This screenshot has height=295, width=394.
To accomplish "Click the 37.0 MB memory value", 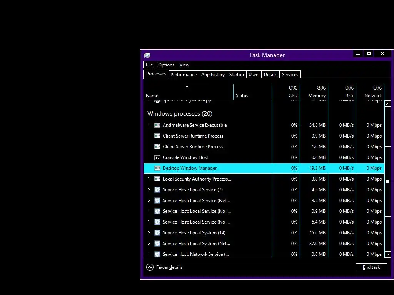I will pos(317,244).
